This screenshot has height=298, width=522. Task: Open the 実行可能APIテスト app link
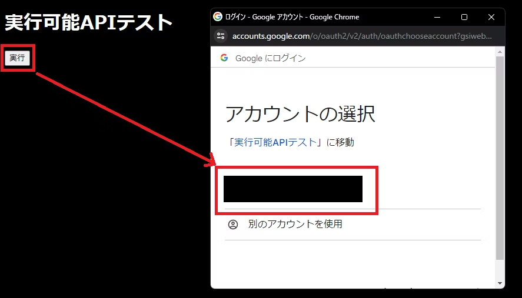(275, 142)
